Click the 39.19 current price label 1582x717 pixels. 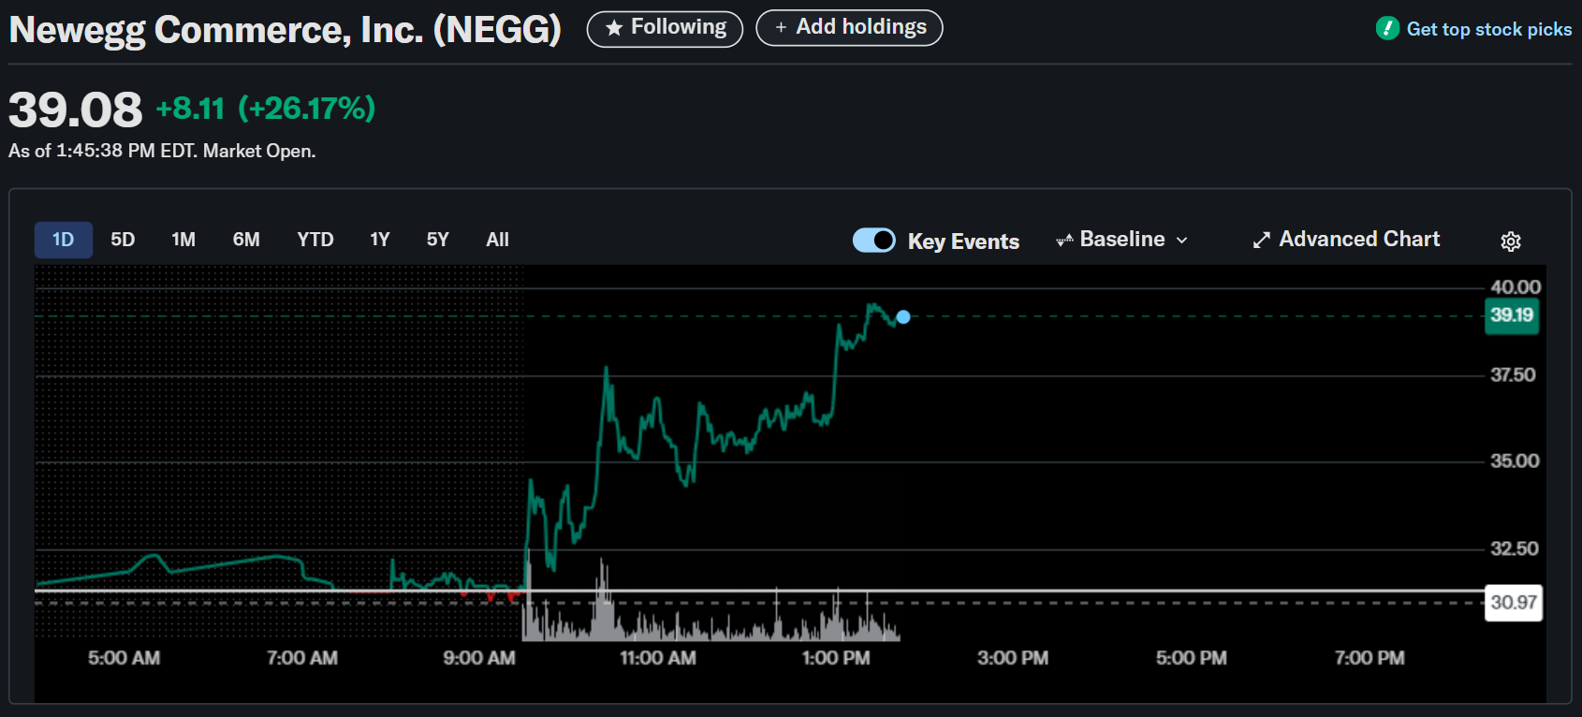(1512, 315)
